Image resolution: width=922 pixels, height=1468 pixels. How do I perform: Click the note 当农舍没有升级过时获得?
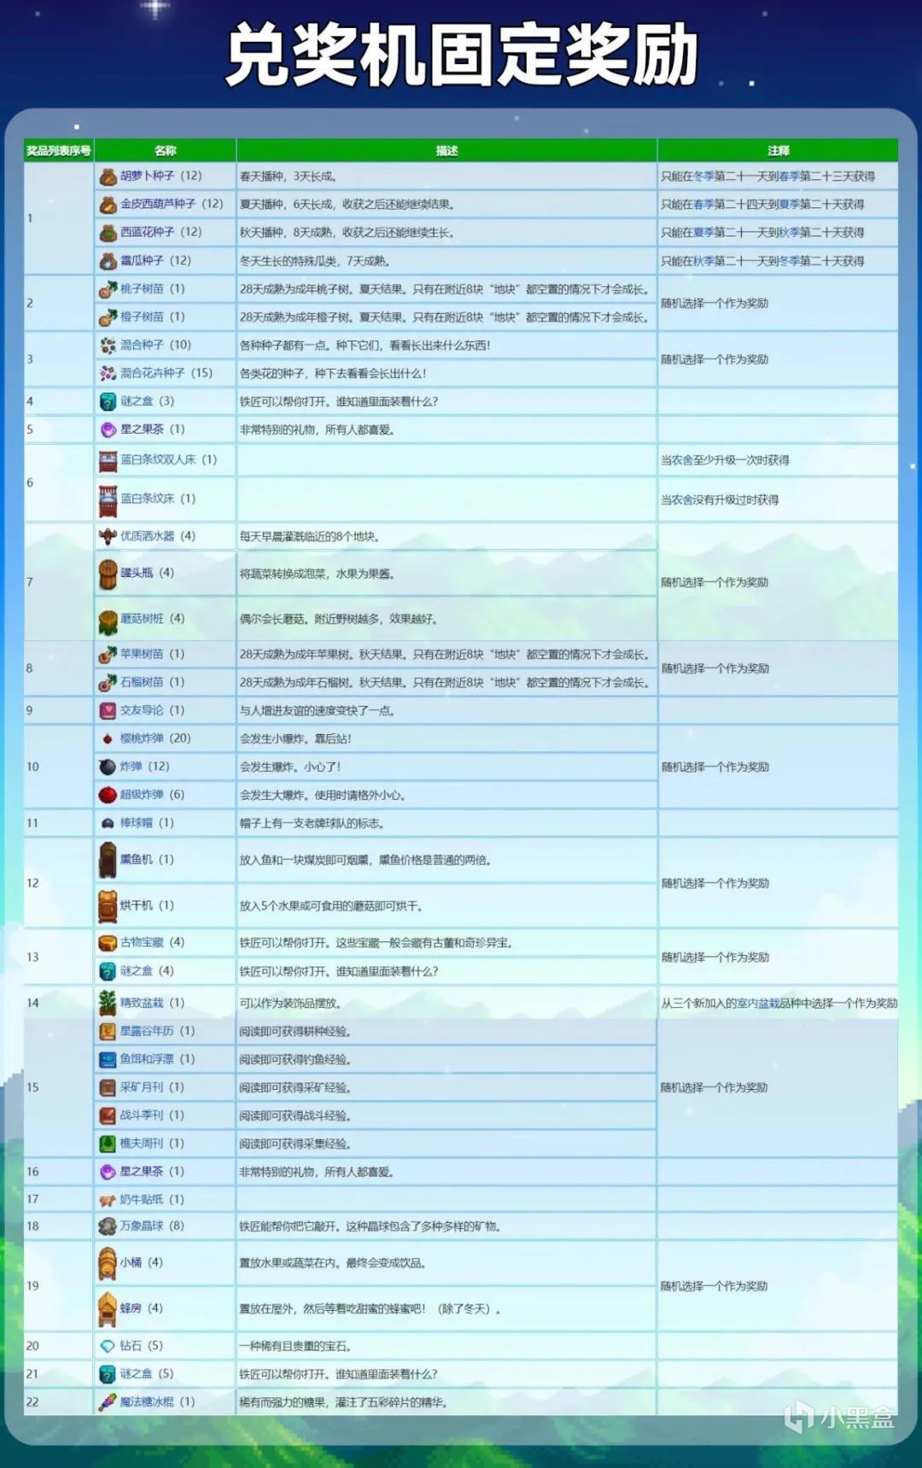click(720, 500)
